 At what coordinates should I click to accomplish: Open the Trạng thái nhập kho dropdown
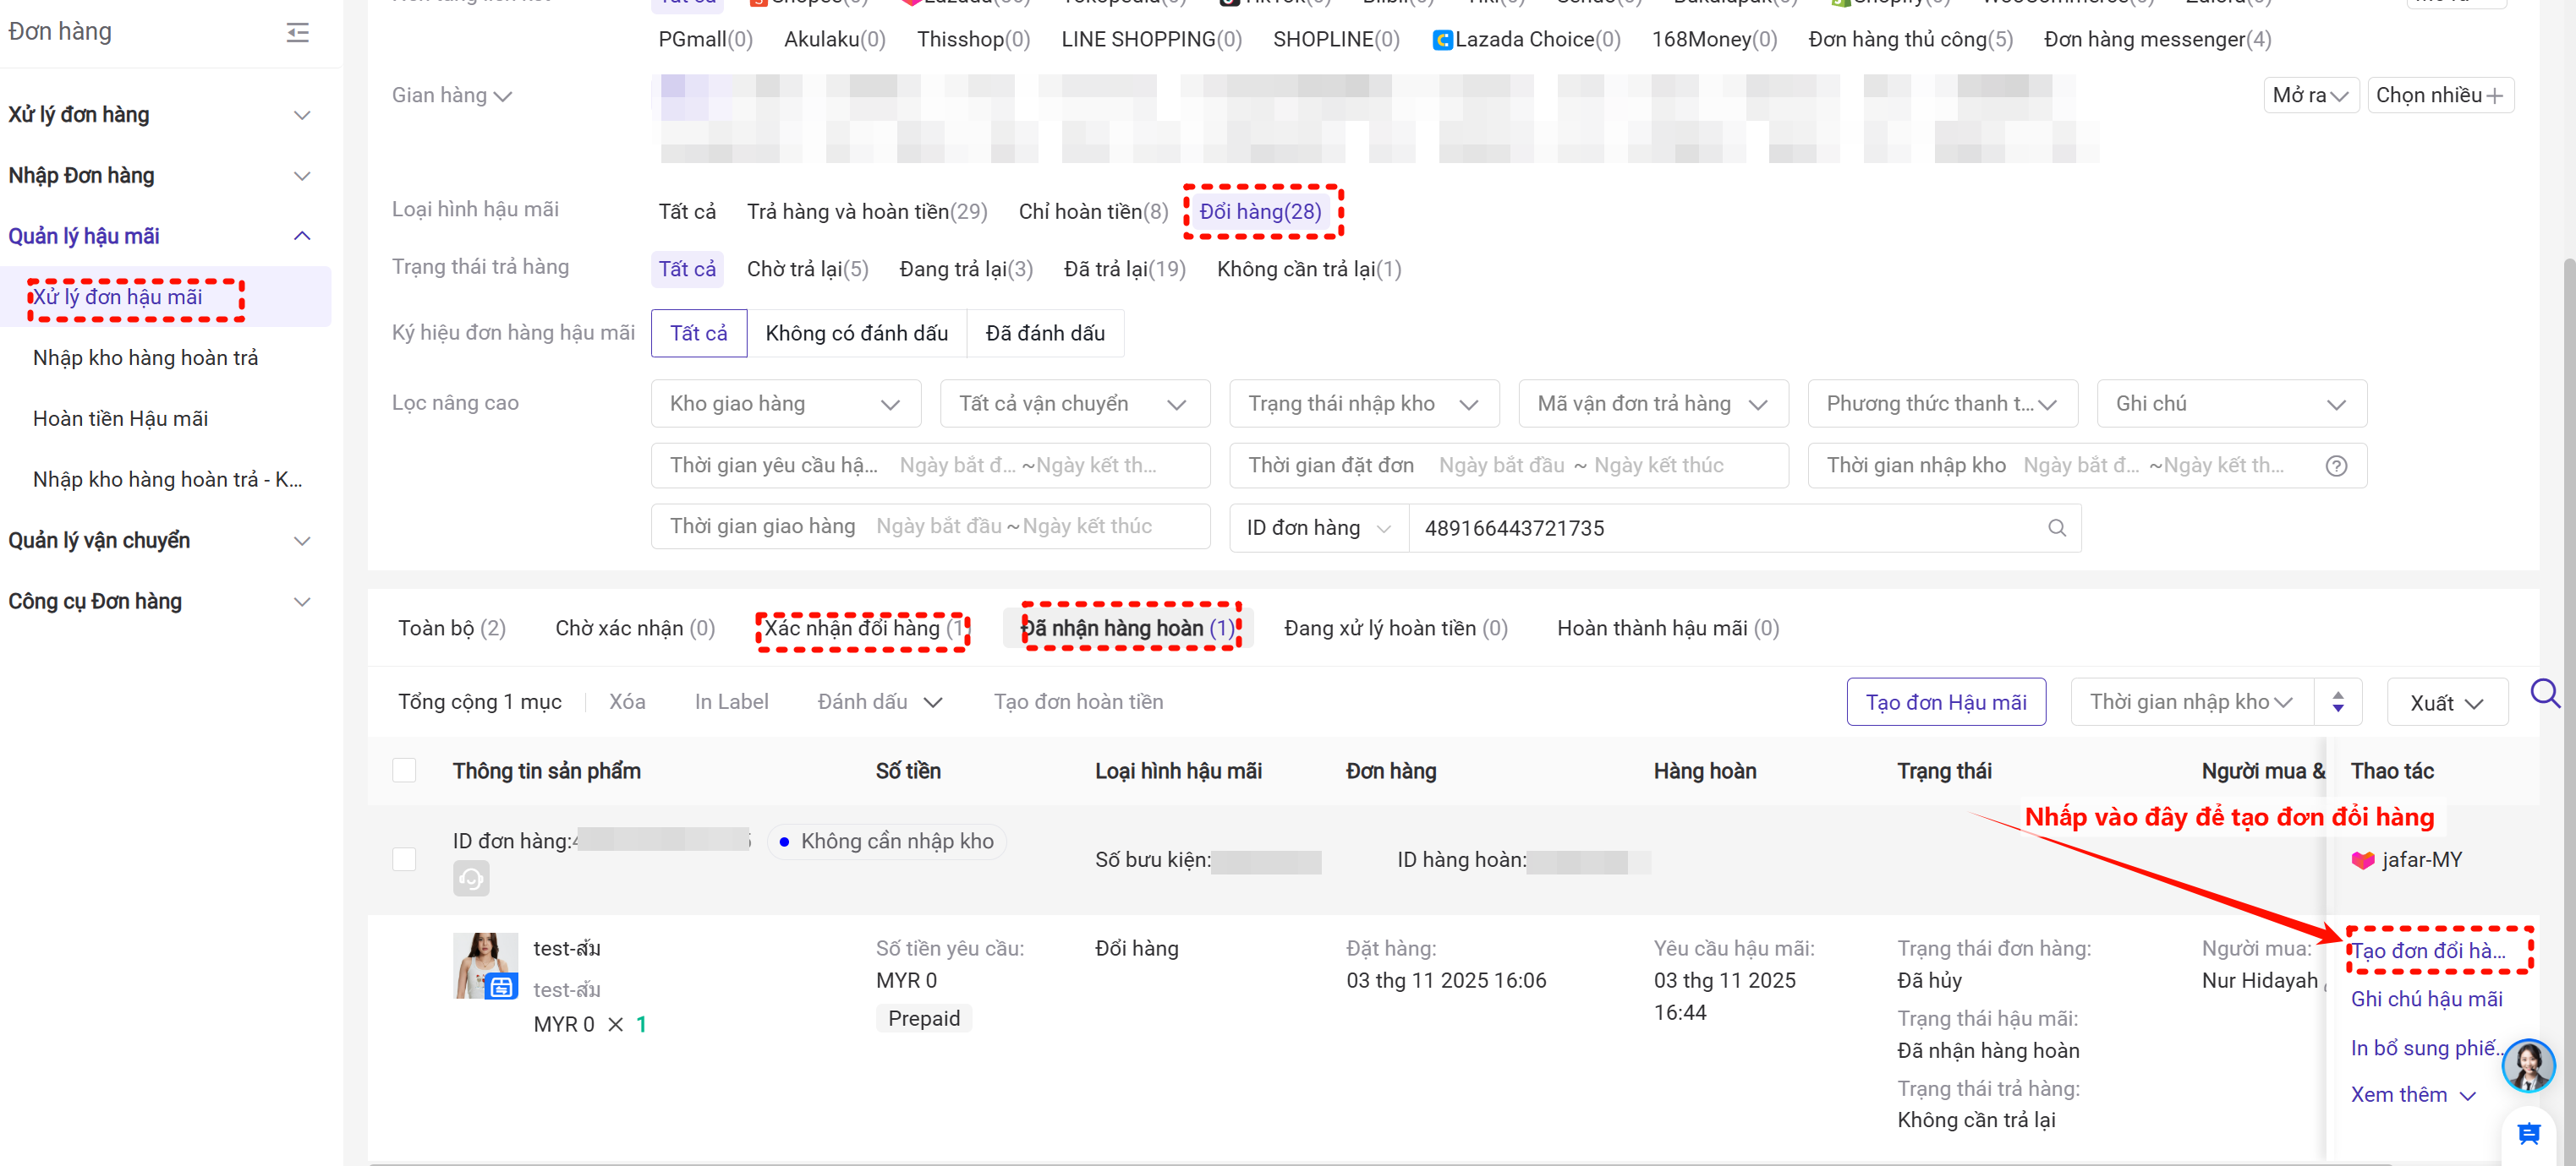1363,404
